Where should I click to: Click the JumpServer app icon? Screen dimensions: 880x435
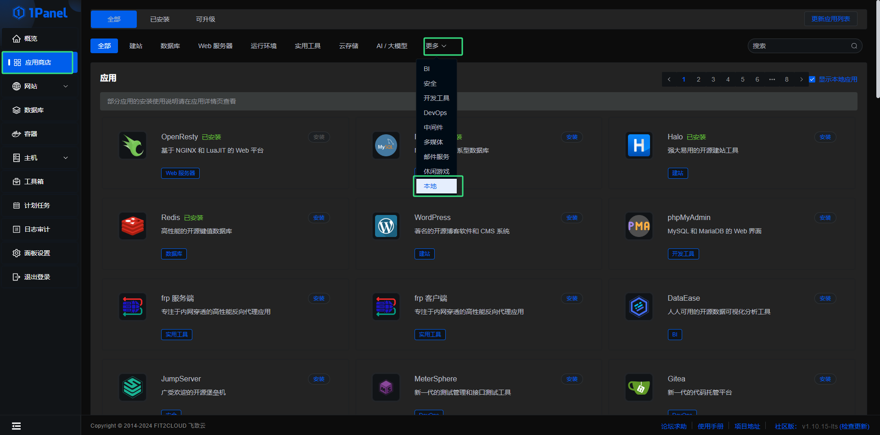pos(133,387)
